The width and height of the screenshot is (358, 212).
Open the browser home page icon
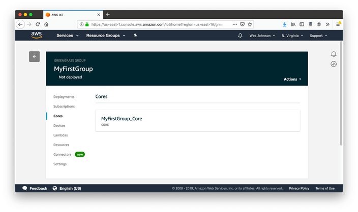coord(46,24)
